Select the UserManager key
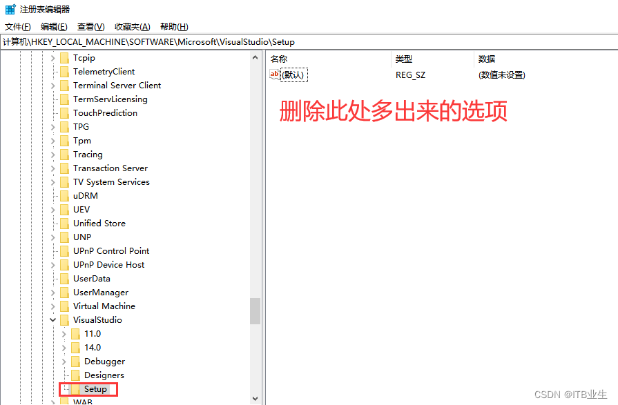The image size is (618, 405). click(x=101, y=293)
